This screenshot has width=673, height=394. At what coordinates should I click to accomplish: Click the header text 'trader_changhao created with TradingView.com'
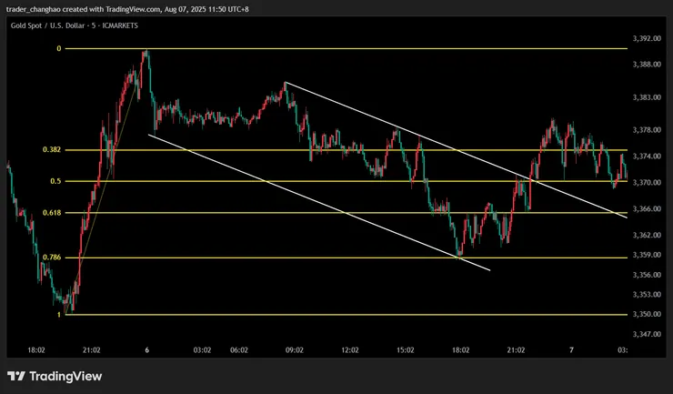tap(84, 9)
